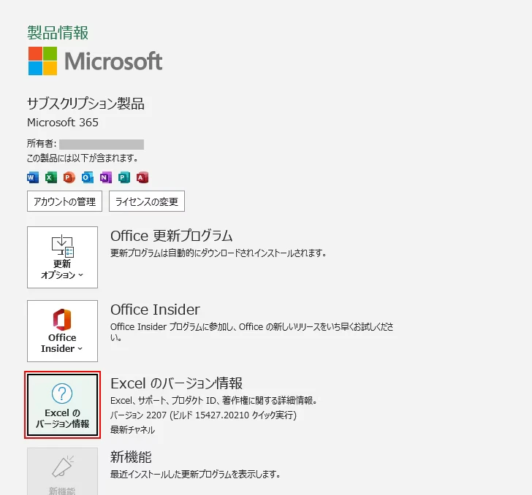The image size is (532, 495).
Task: Select the 最近インストールした更新プログラム description
Action: (x=195, y=474)
